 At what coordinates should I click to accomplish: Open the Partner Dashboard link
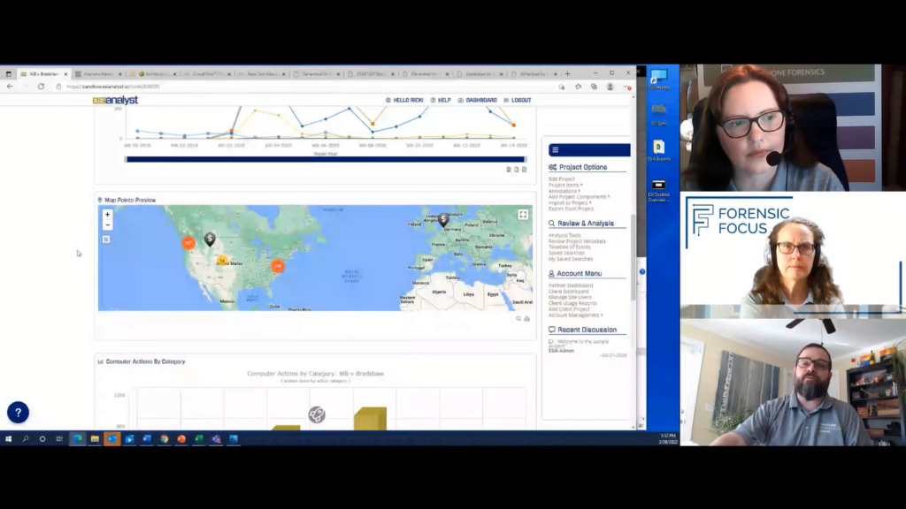tap(571, 285)
